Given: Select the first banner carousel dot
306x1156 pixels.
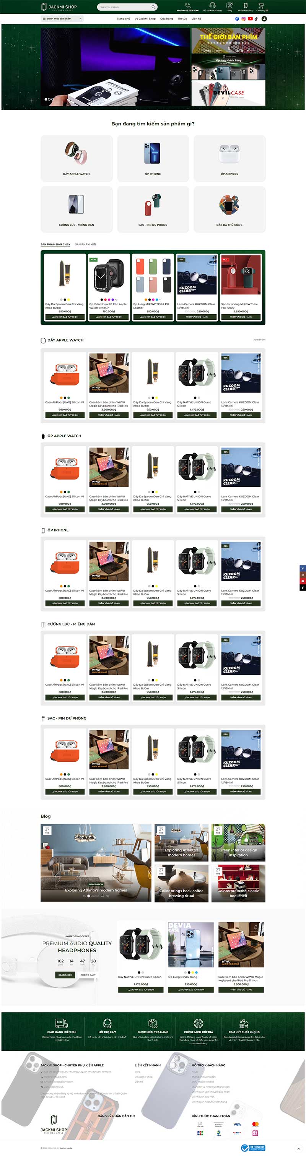Looking at the screenshot, I should tap(46, 99).
